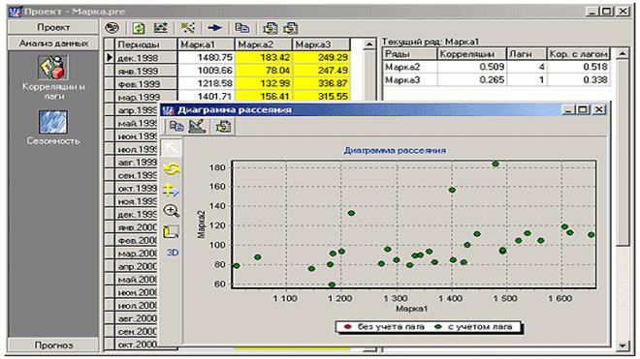Click the blue right arrow toolbar icon

click(x=214, y=28)
